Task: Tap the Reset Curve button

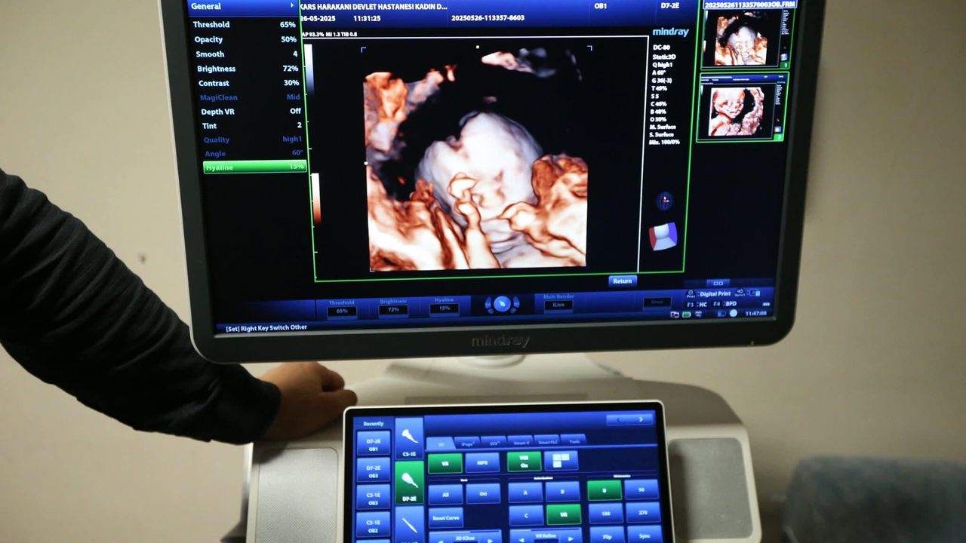Action: tap(446, 518)
